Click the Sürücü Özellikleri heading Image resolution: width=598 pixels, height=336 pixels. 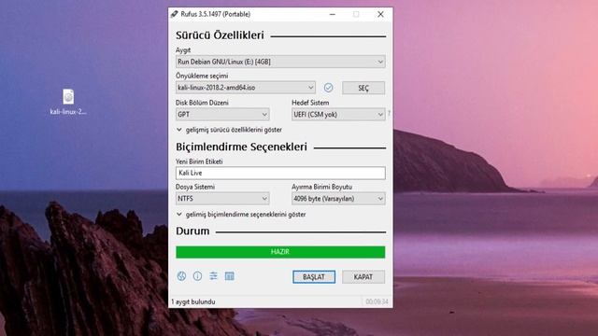tap(220, 35)
